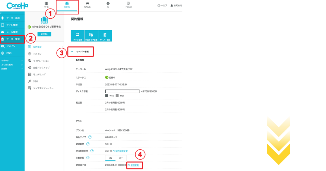326x171 pixels.
Task: Open サーバー追加 in the sidebar
Action: [12, 18]
